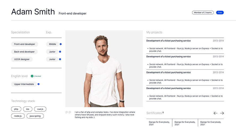This screenshot has height=133, width=236.
Task: Click the info dot beside UI/UX Junior level
Action: pos(60,59)
